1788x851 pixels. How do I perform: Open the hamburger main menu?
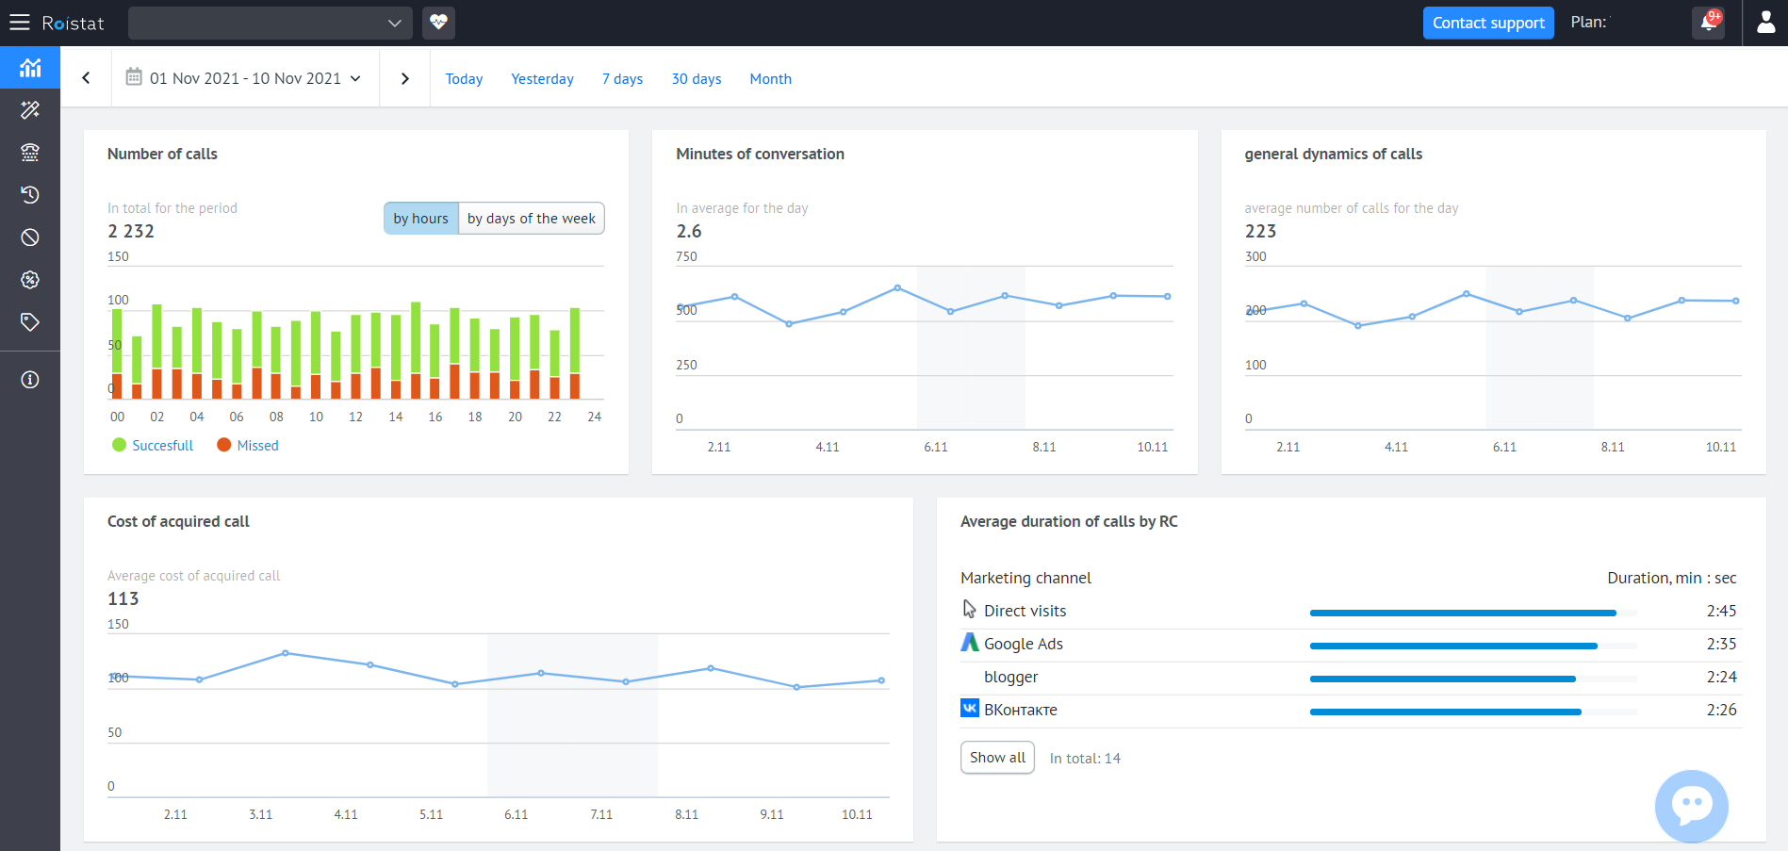click(x=20, y=23)
